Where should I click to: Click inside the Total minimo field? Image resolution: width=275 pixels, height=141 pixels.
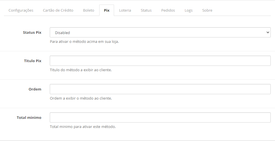pyautogui.click(x=160, y=117)
